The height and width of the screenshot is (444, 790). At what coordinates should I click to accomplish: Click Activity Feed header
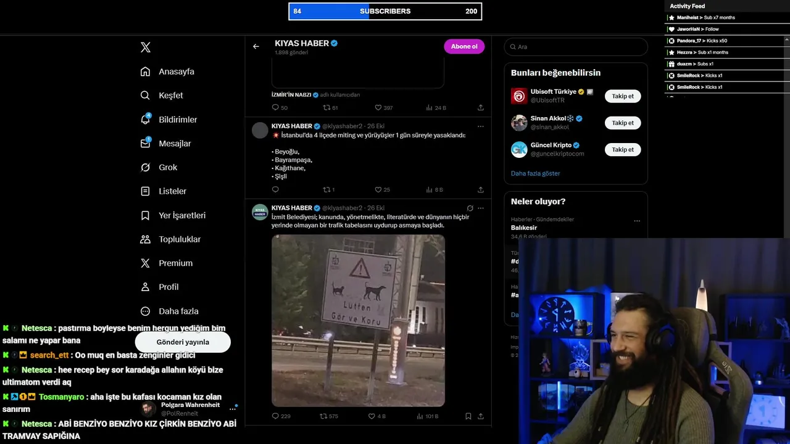(688, 6)
